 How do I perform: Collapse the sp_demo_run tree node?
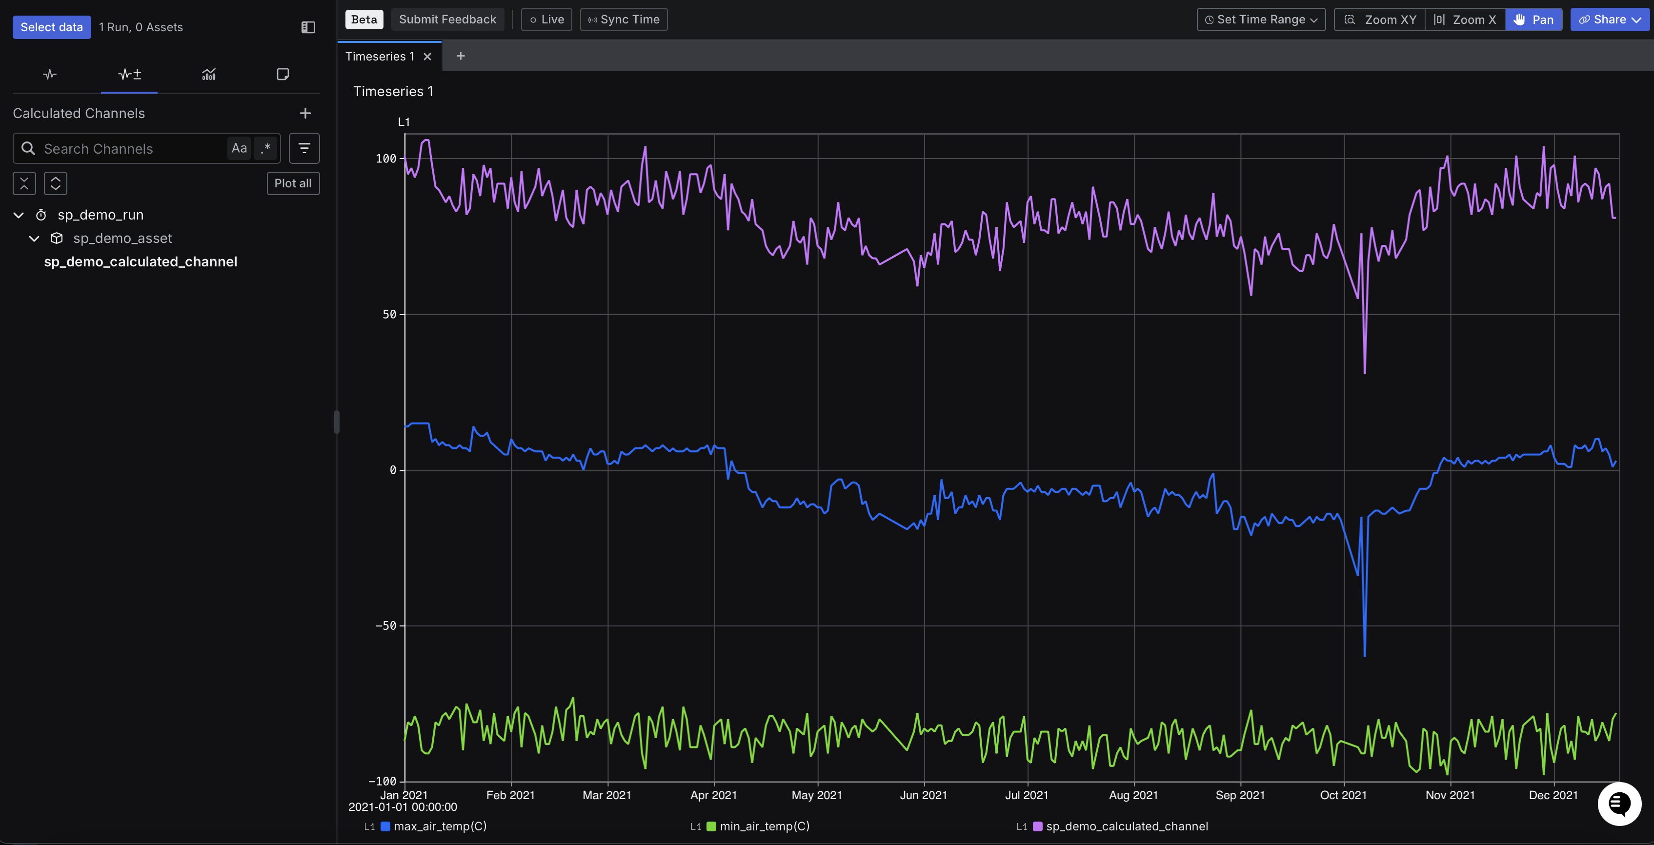pyautogui.click(x=19, y=215)
